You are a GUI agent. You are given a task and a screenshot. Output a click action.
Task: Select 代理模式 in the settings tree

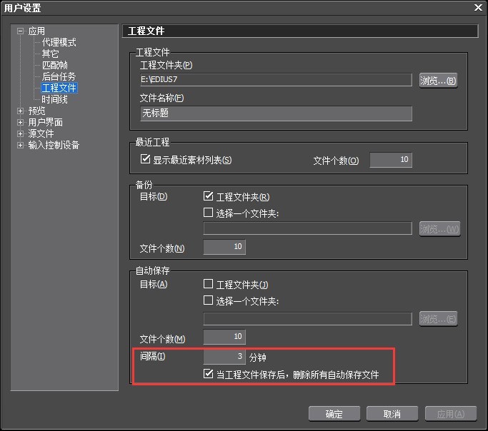(59, 42)
